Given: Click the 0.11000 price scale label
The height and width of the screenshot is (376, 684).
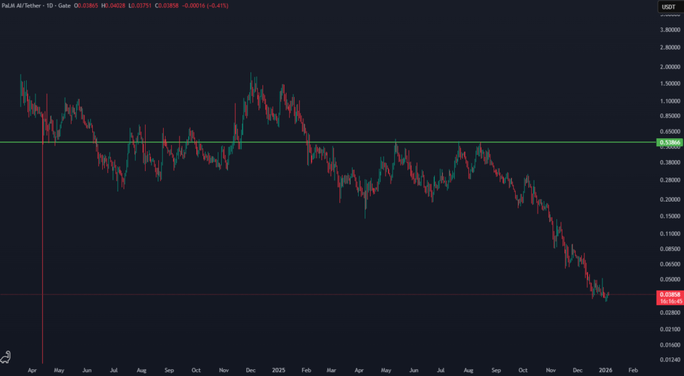Looking at the screenshot, I should click(x=669, y=234).
